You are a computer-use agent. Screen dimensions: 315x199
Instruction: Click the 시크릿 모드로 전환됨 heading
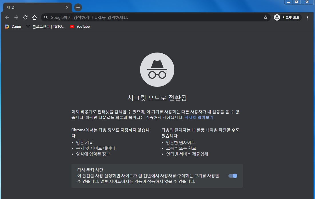(x=157, y=98)
